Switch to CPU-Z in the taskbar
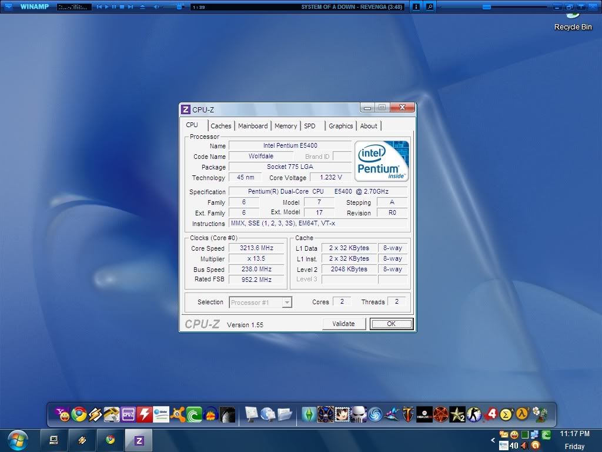Image resolution: width=602 pixels, height=452 pixels. tap(139, 440)
